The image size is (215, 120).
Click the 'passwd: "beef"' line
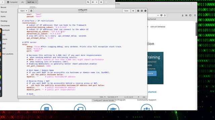pyautogui.click(x=34, y=16)
